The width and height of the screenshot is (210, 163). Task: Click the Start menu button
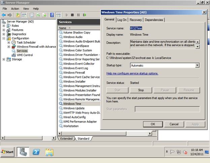(x=7, y=152)
